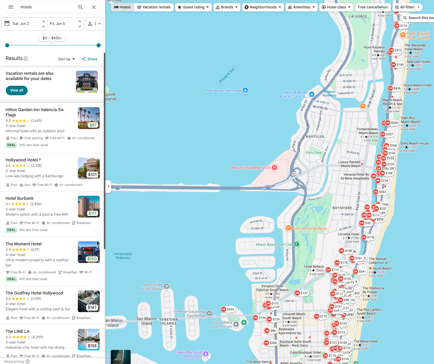Move check-in date back one day
434x364 pixels.
click(44, 26)
